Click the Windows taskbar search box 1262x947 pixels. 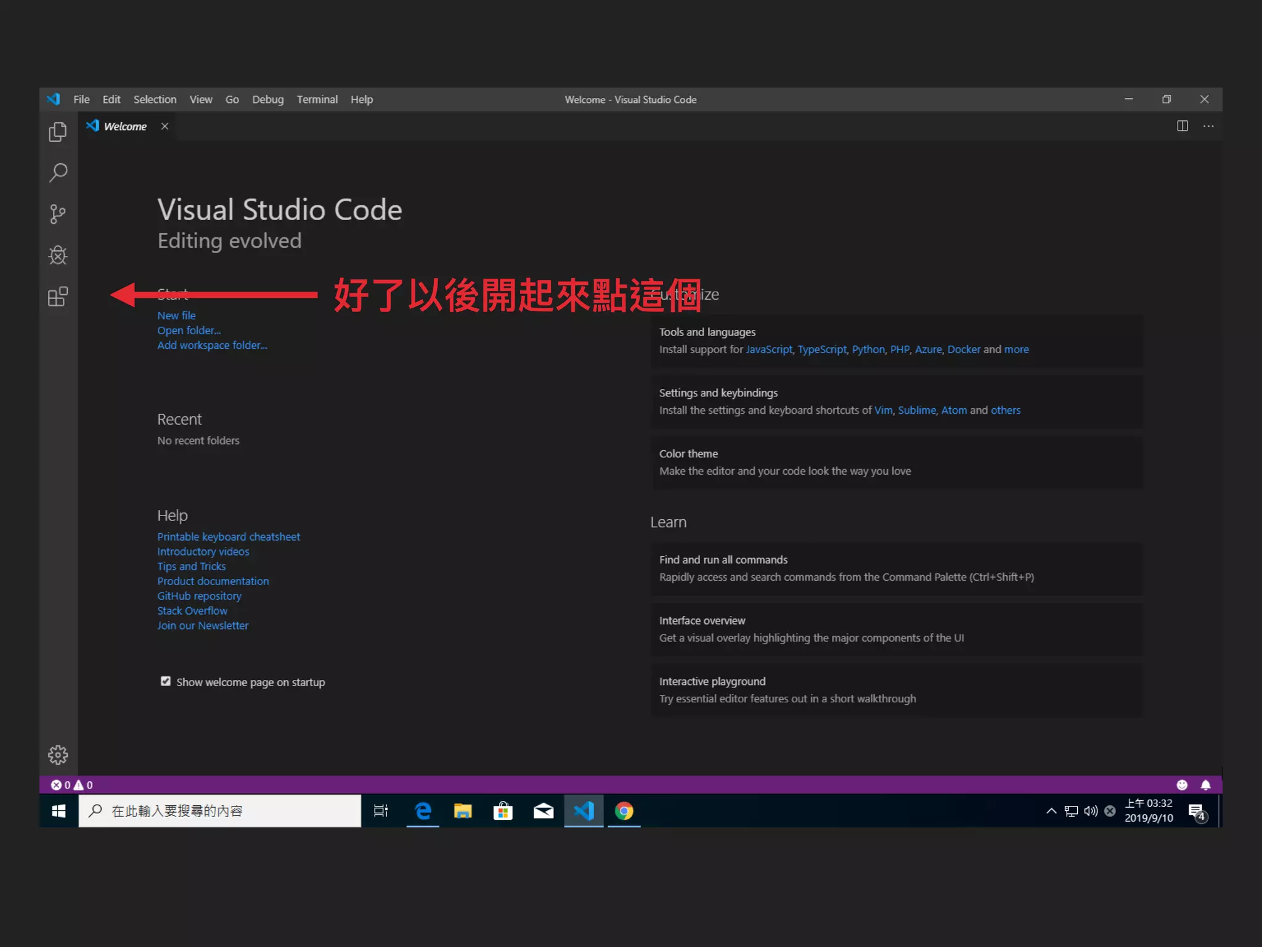220,811
